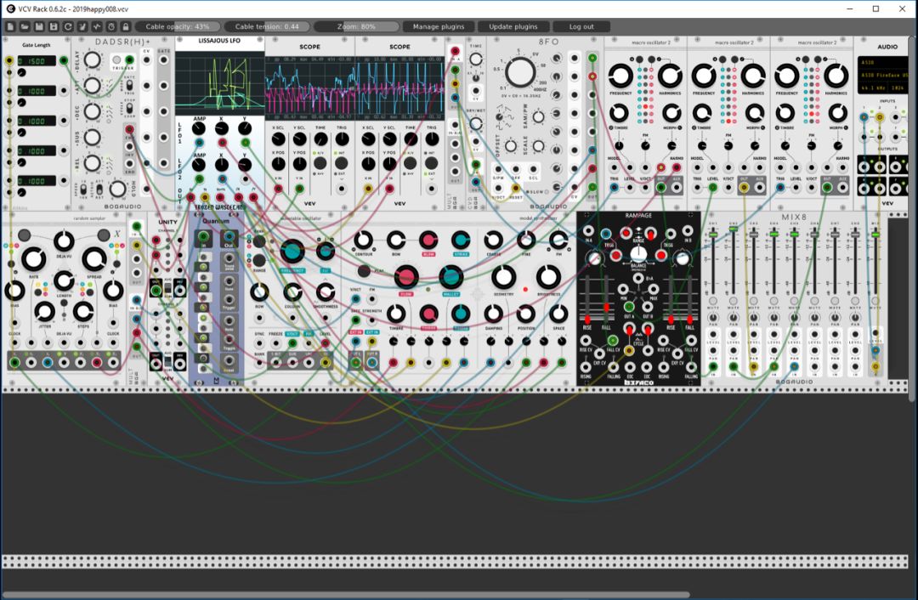Click first macro oscillator left model button
Screen dimensions: 918x600
639,59
